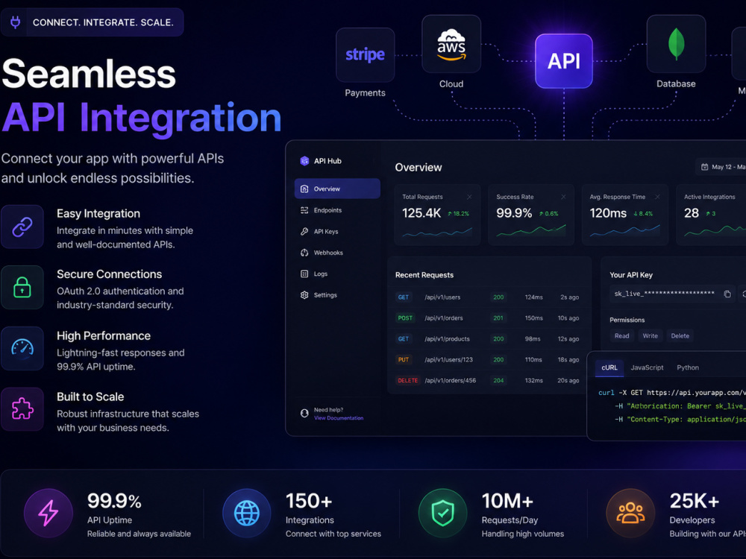This screenshot has width=746, height=559.
Task: Click the Success Rate sparkline chart
Action: [x=531, y=230]
